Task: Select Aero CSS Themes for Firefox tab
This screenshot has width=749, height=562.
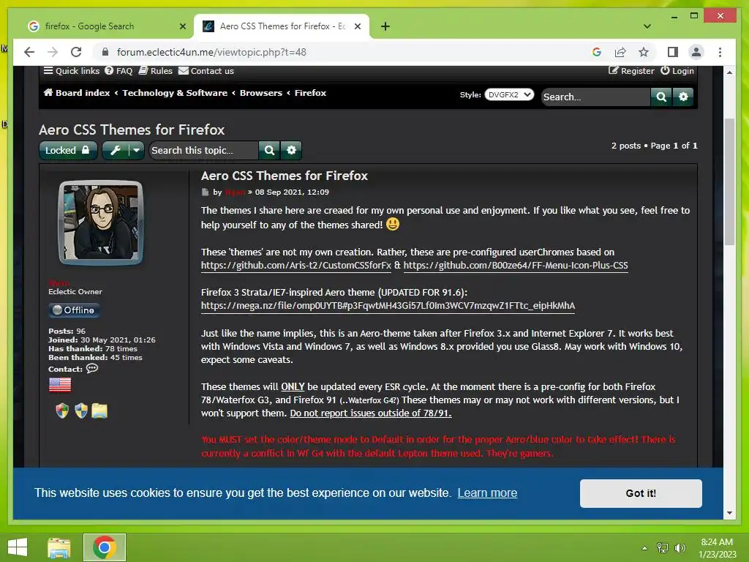Action: tap(282, 26)
